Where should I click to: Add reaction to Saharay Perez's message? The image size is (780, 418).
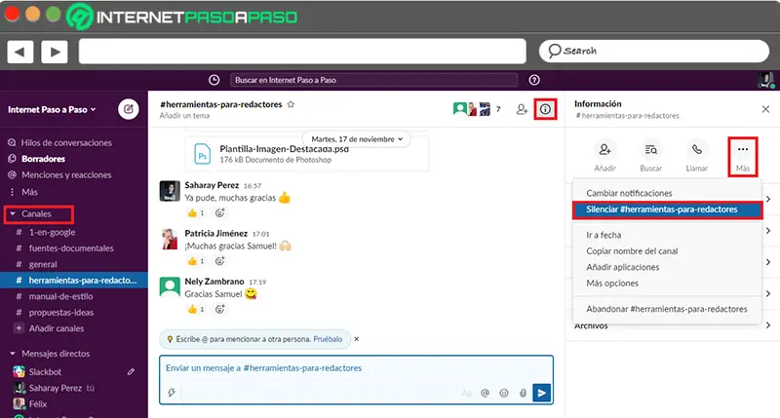tap(220, 213)
